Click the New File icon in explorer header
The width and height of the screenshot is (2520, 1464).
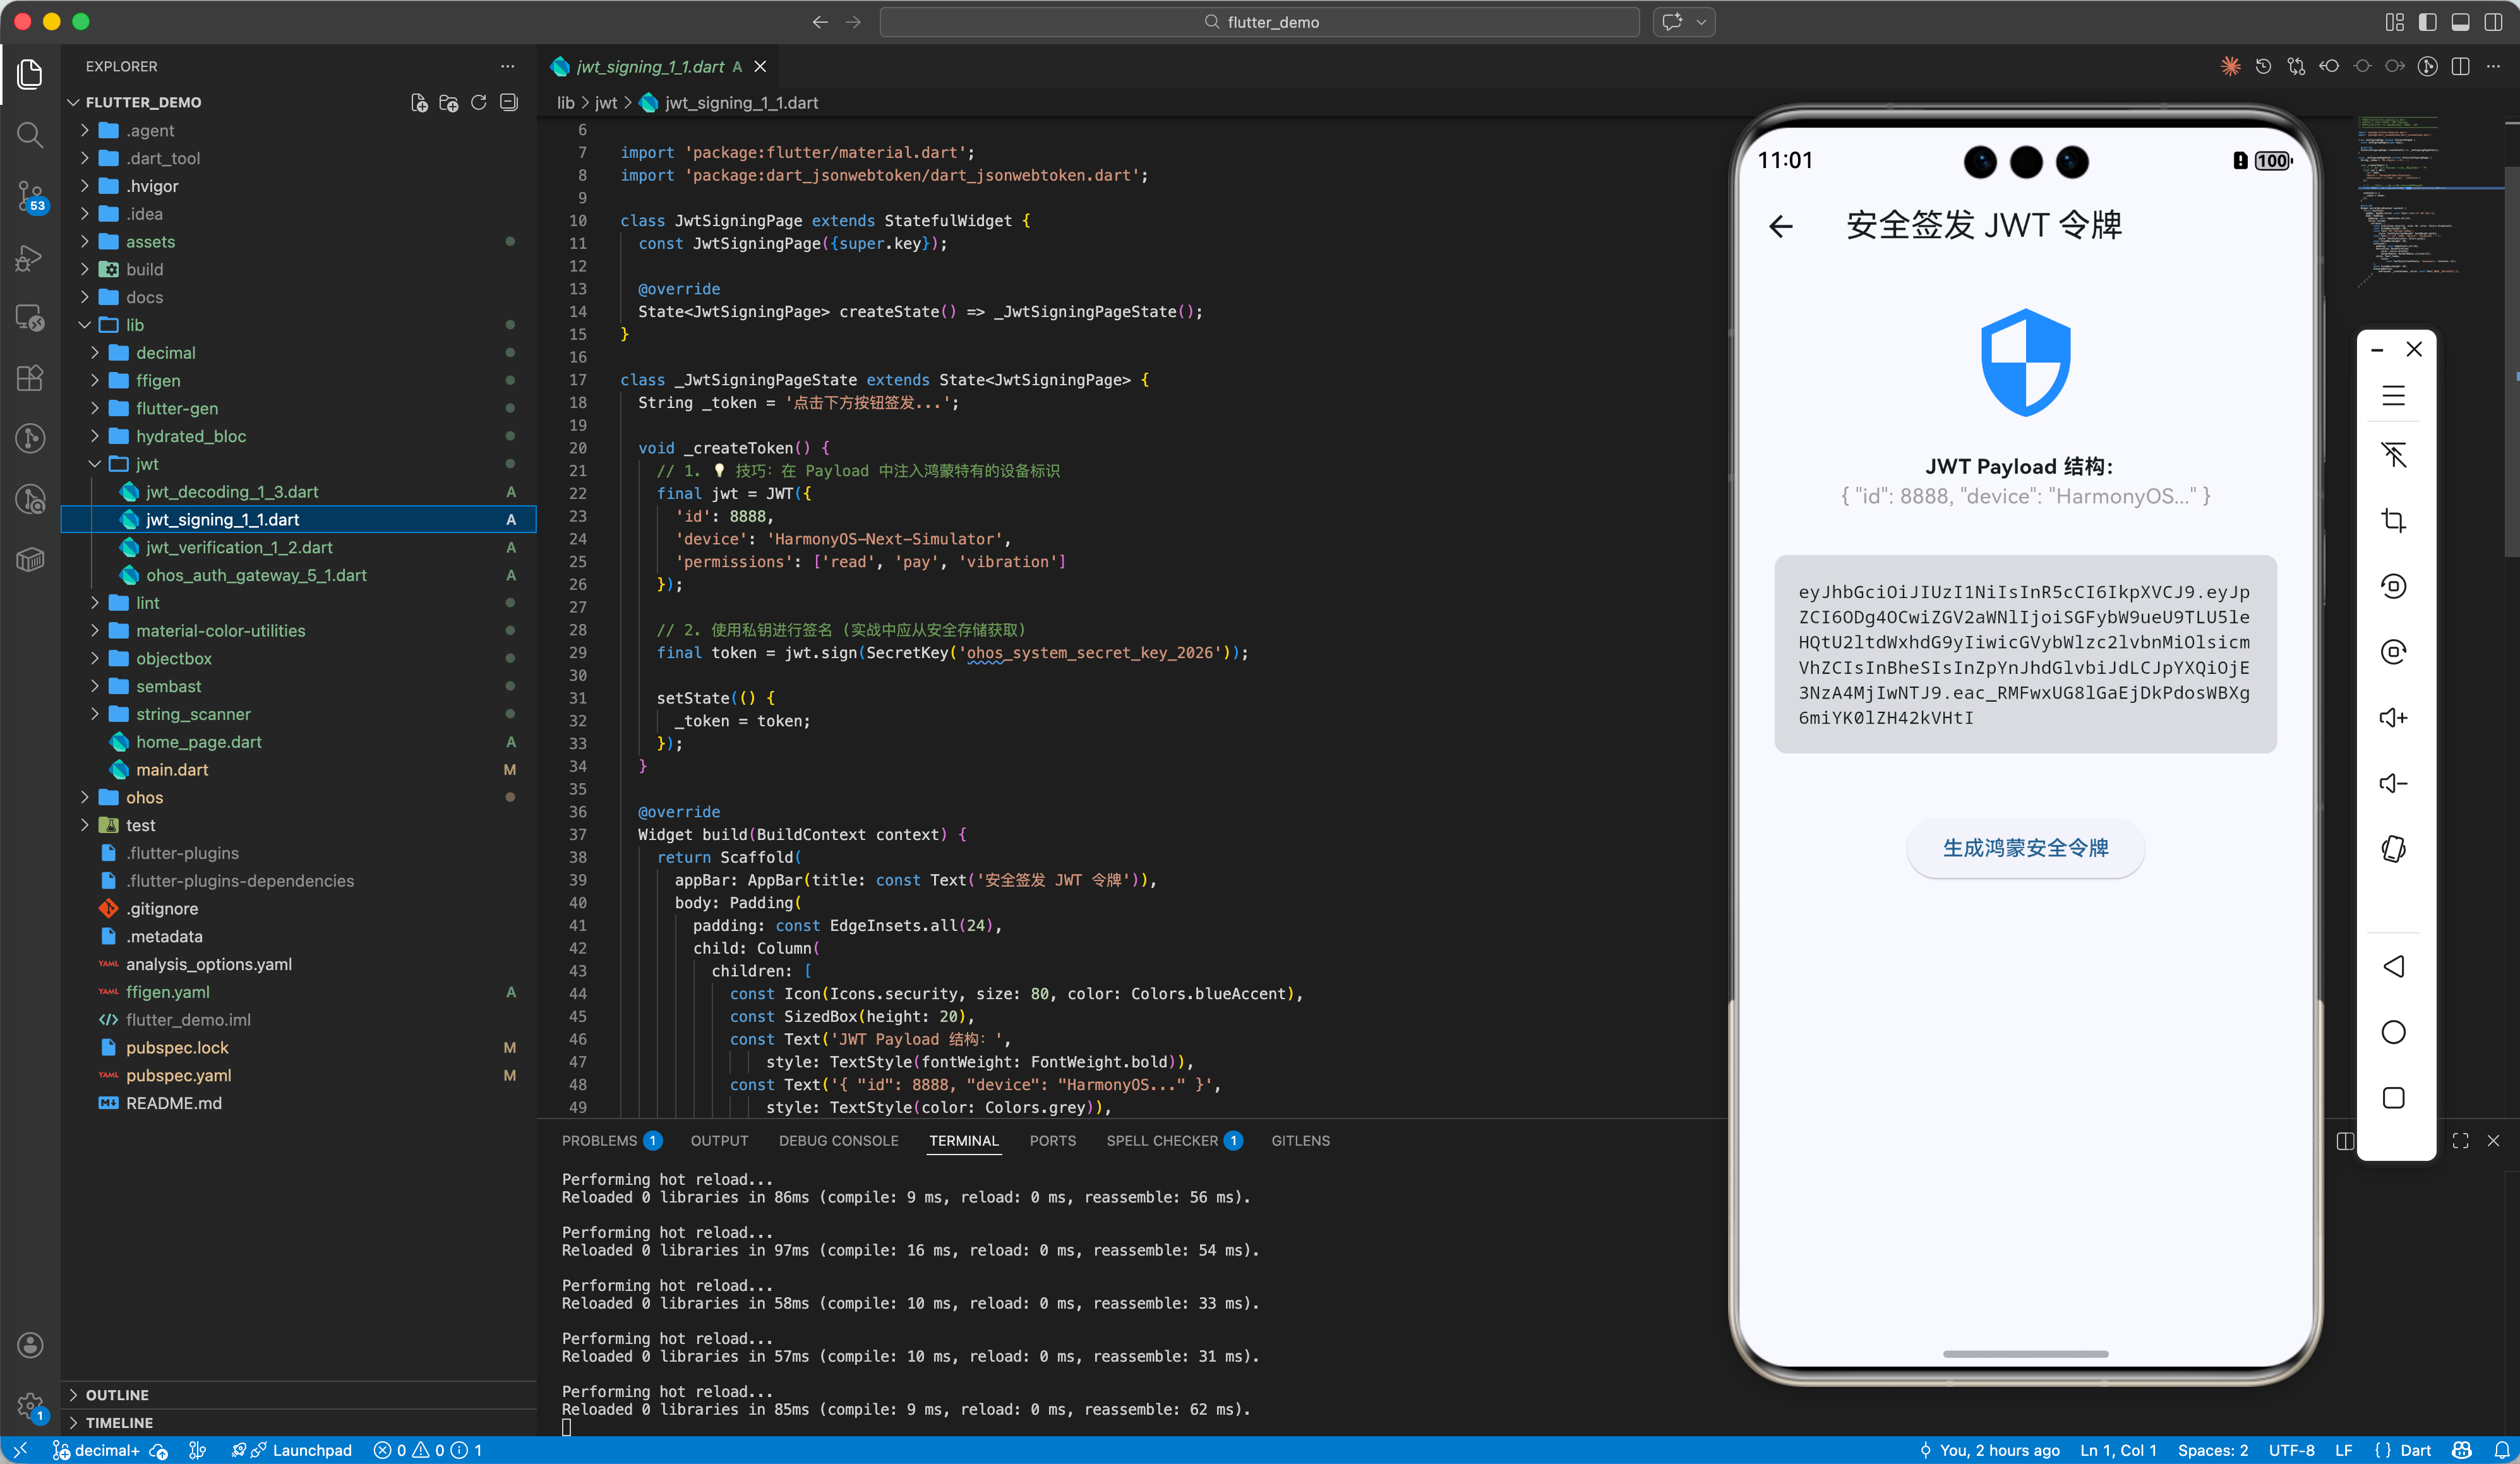[x=419, y=102]
